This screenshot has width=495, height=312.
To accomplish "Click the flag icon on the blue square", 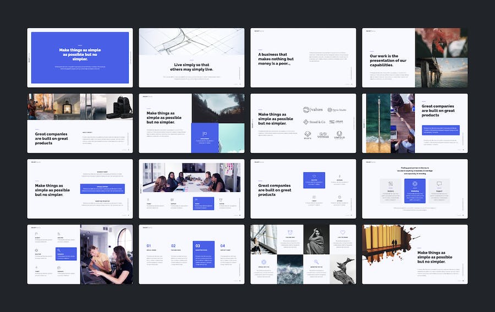I will coord(205,134).
